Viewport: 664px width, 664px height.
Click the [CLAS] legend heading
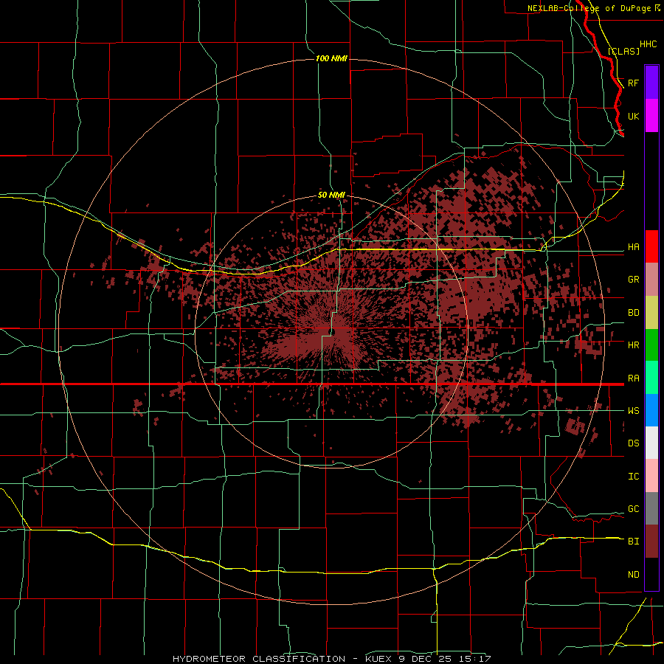(x=623, y=51)
